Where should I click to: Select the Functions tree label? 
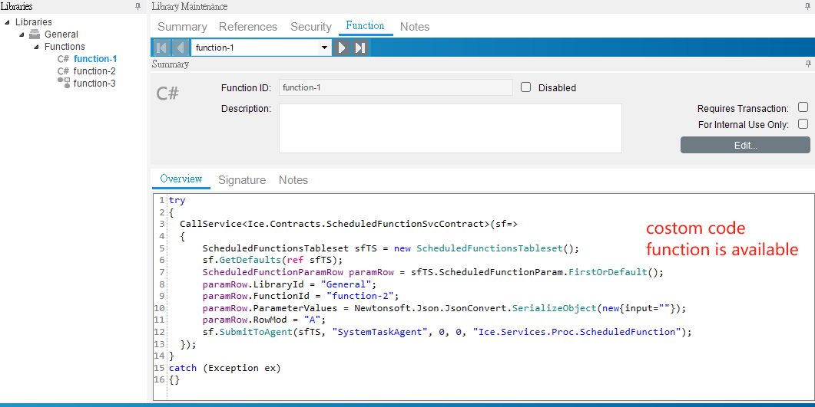(65, 47)
